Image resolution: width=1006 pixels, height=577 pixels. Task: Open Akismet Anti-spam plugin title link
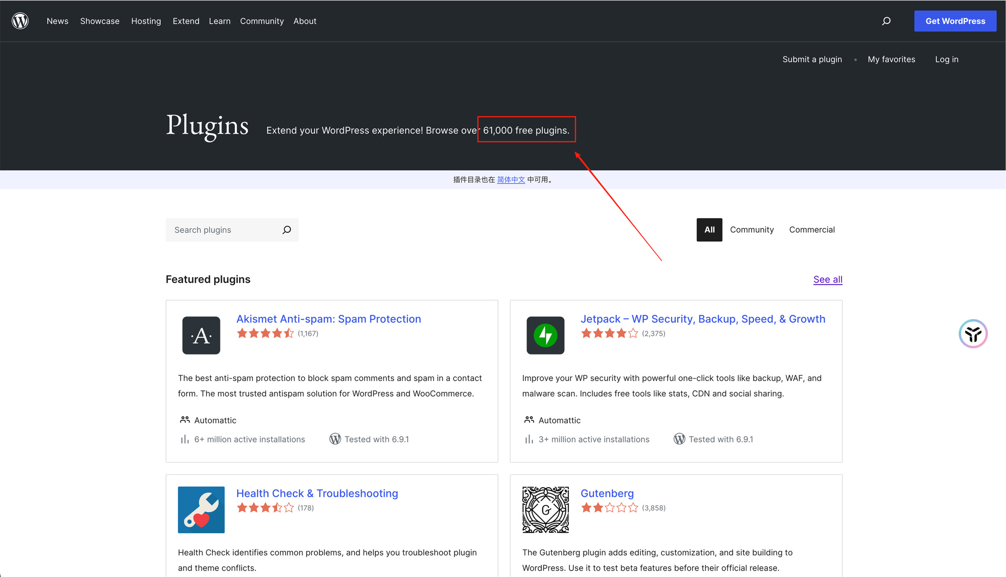[x=329, y=319]
